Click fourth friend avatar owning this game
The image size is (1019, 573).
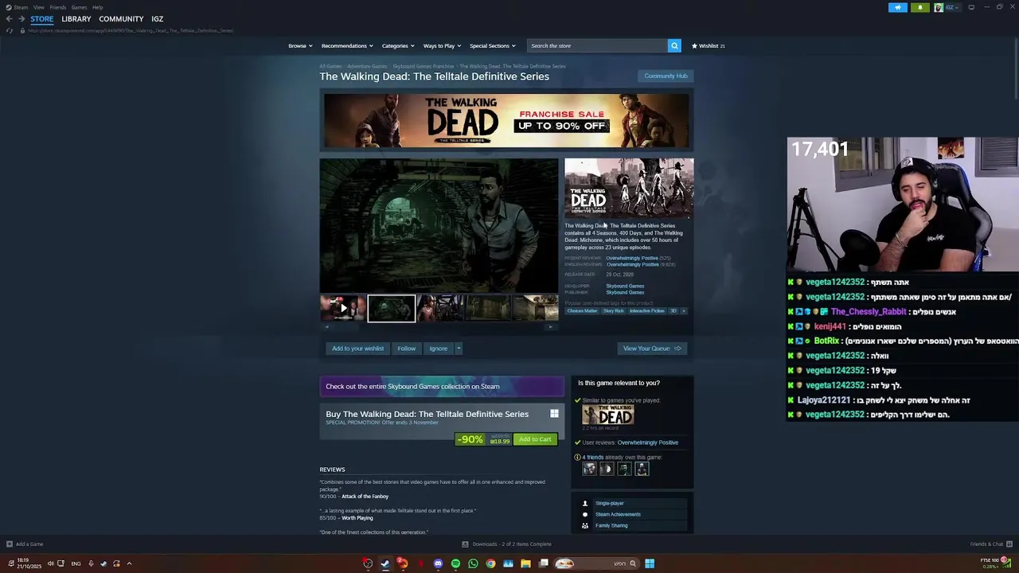(642, 469)
